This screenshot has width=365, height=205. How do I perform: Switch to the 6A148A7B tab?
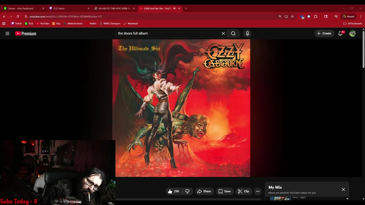[114, 8]
